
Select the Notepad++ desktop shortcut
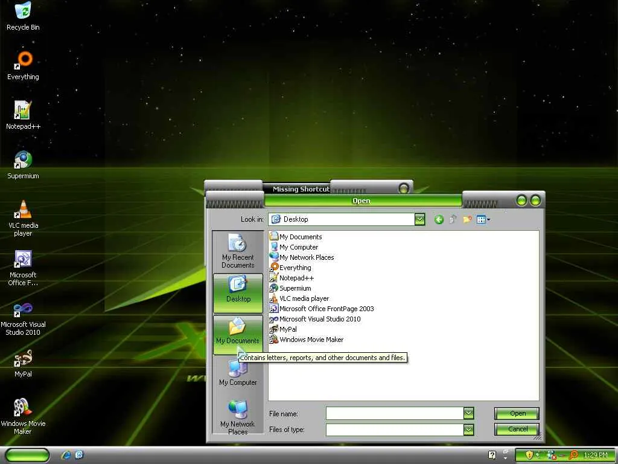(23, 115)
